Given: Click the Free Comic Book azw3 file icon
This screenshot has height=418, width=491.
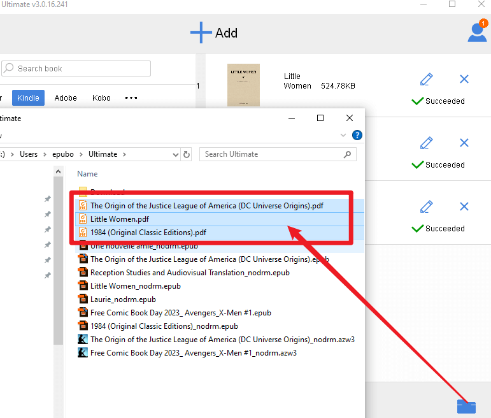Looking at the screenshot, I should pyautogui.click(x=83, y=353).
